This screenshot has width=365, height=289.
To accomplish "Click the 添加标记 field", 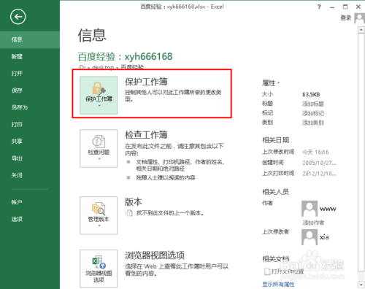I will [313, 113].
